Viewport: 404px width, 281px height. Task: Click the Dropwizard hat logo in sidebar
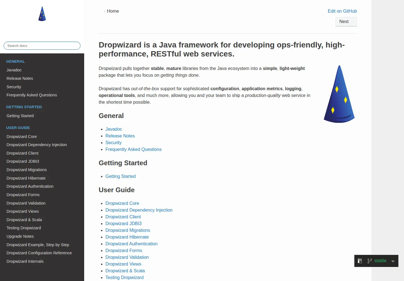click(42, 14)
